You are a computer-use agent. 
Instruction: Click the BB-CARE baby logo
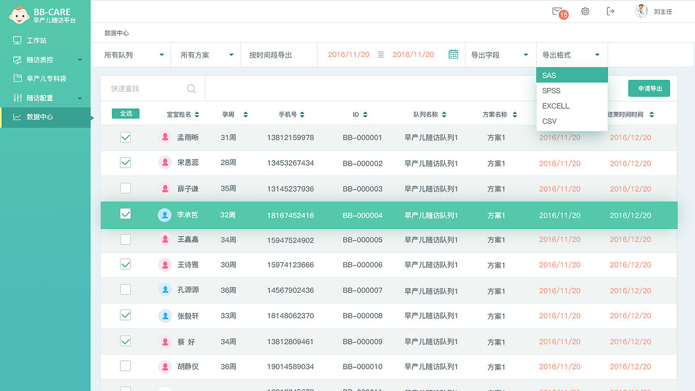19,15
